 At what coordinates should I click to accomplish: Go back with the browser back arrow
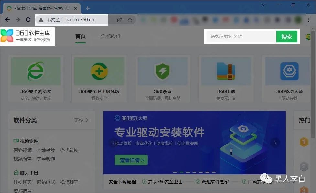[x=7, y=19]
